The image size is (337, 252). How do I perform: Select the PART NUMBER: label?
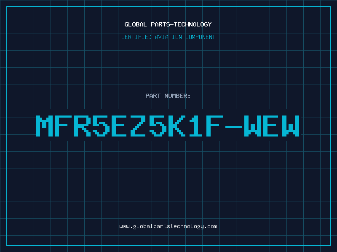coord(168,96)
